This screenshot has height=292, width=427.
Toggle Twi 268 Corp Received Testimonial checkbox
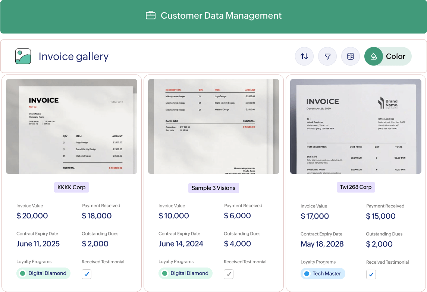pos(371,274)
